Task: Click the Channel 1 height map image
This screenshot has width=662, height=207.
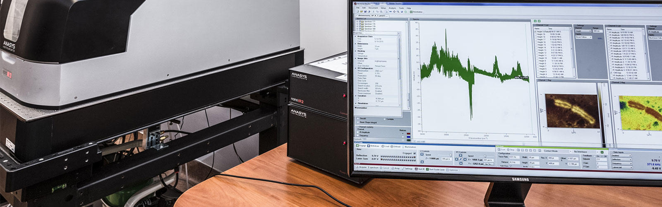Action: 572,111
